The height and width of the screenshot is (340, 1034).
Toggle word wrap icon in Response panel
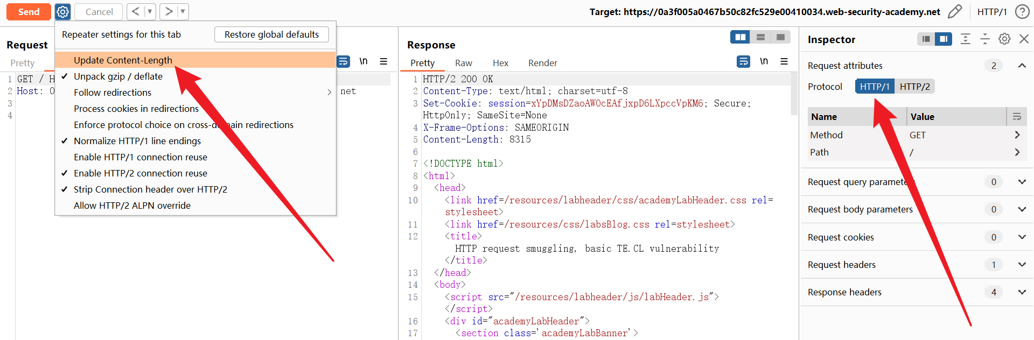tap(743, 62)
